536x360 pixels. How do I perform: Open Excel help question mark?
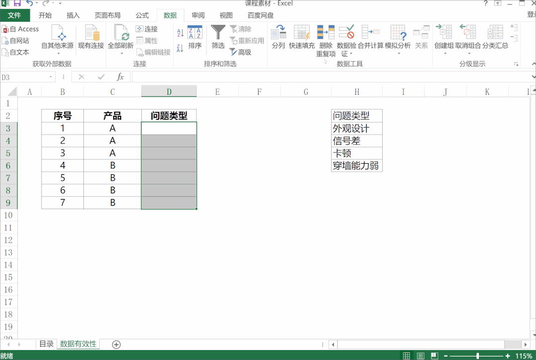486,3
